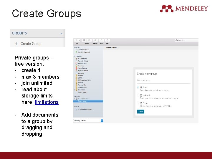The width and height of the screenshot is (212, 159).
Task: Open All Deleted Documents in Trash
Action: coord(85,109)
